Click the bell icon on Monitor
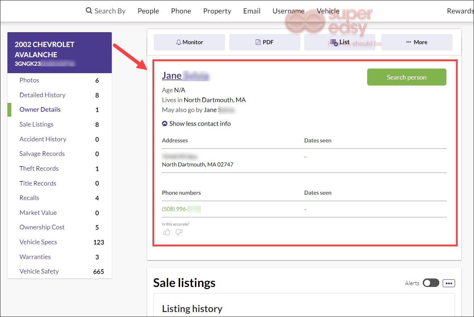 click(179, 42)
